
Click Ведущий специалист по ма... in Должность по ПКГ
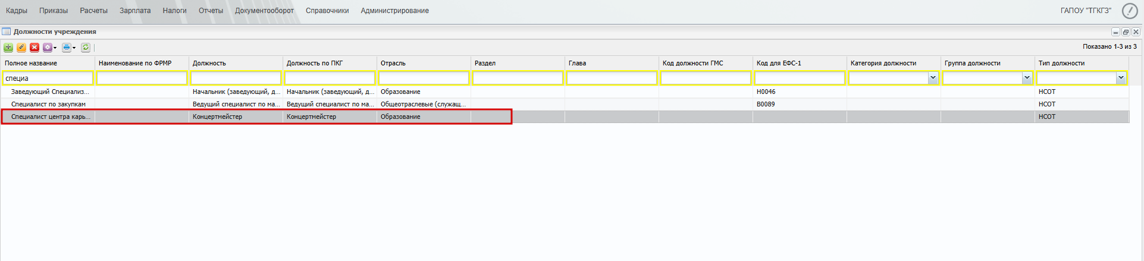coord(330,104)
